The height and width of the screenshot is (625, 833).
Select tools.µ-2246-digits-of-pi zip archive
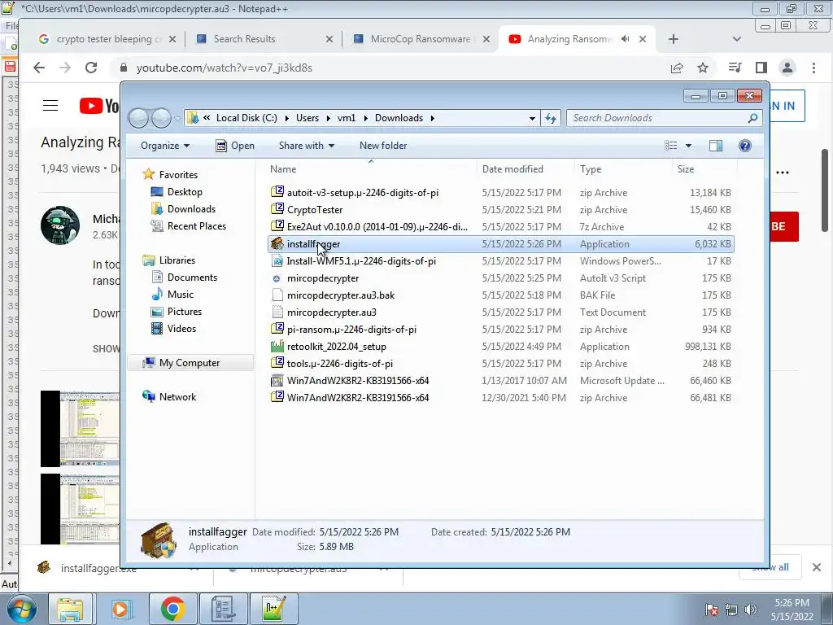click(501, 364)
